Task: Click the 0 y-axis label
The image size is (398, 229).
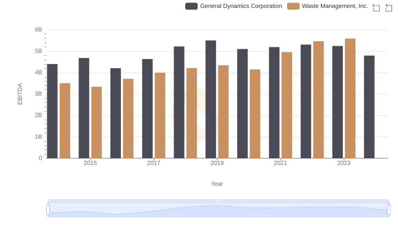Action: [40, 158]
